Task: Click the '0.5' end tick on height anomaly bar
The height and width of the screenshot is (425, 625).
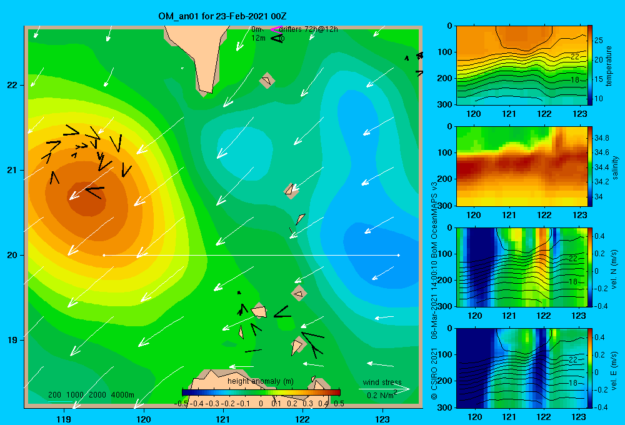Action: pyautogui.click(x=339, y=404)
